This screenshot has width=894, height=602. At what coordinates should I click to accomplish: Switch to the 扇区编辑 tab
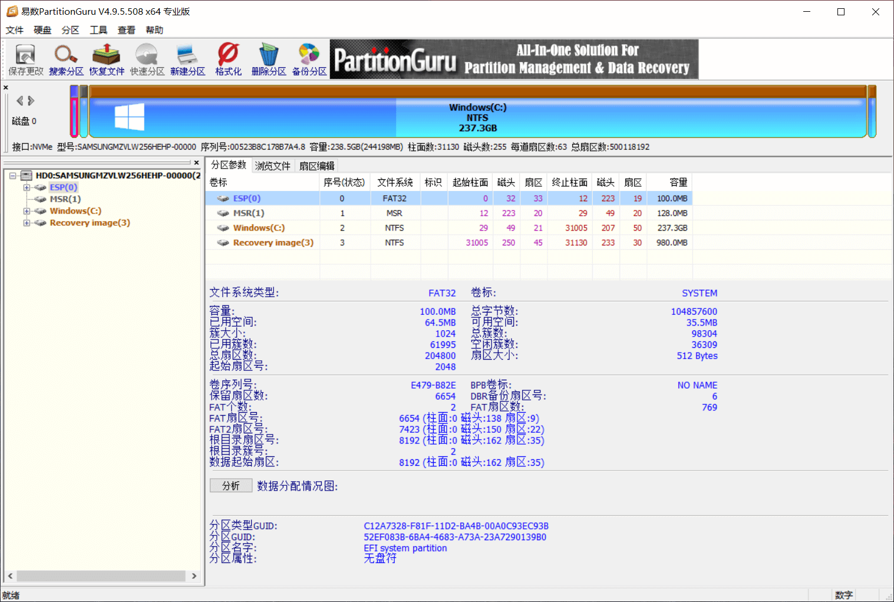coord(316,166)
